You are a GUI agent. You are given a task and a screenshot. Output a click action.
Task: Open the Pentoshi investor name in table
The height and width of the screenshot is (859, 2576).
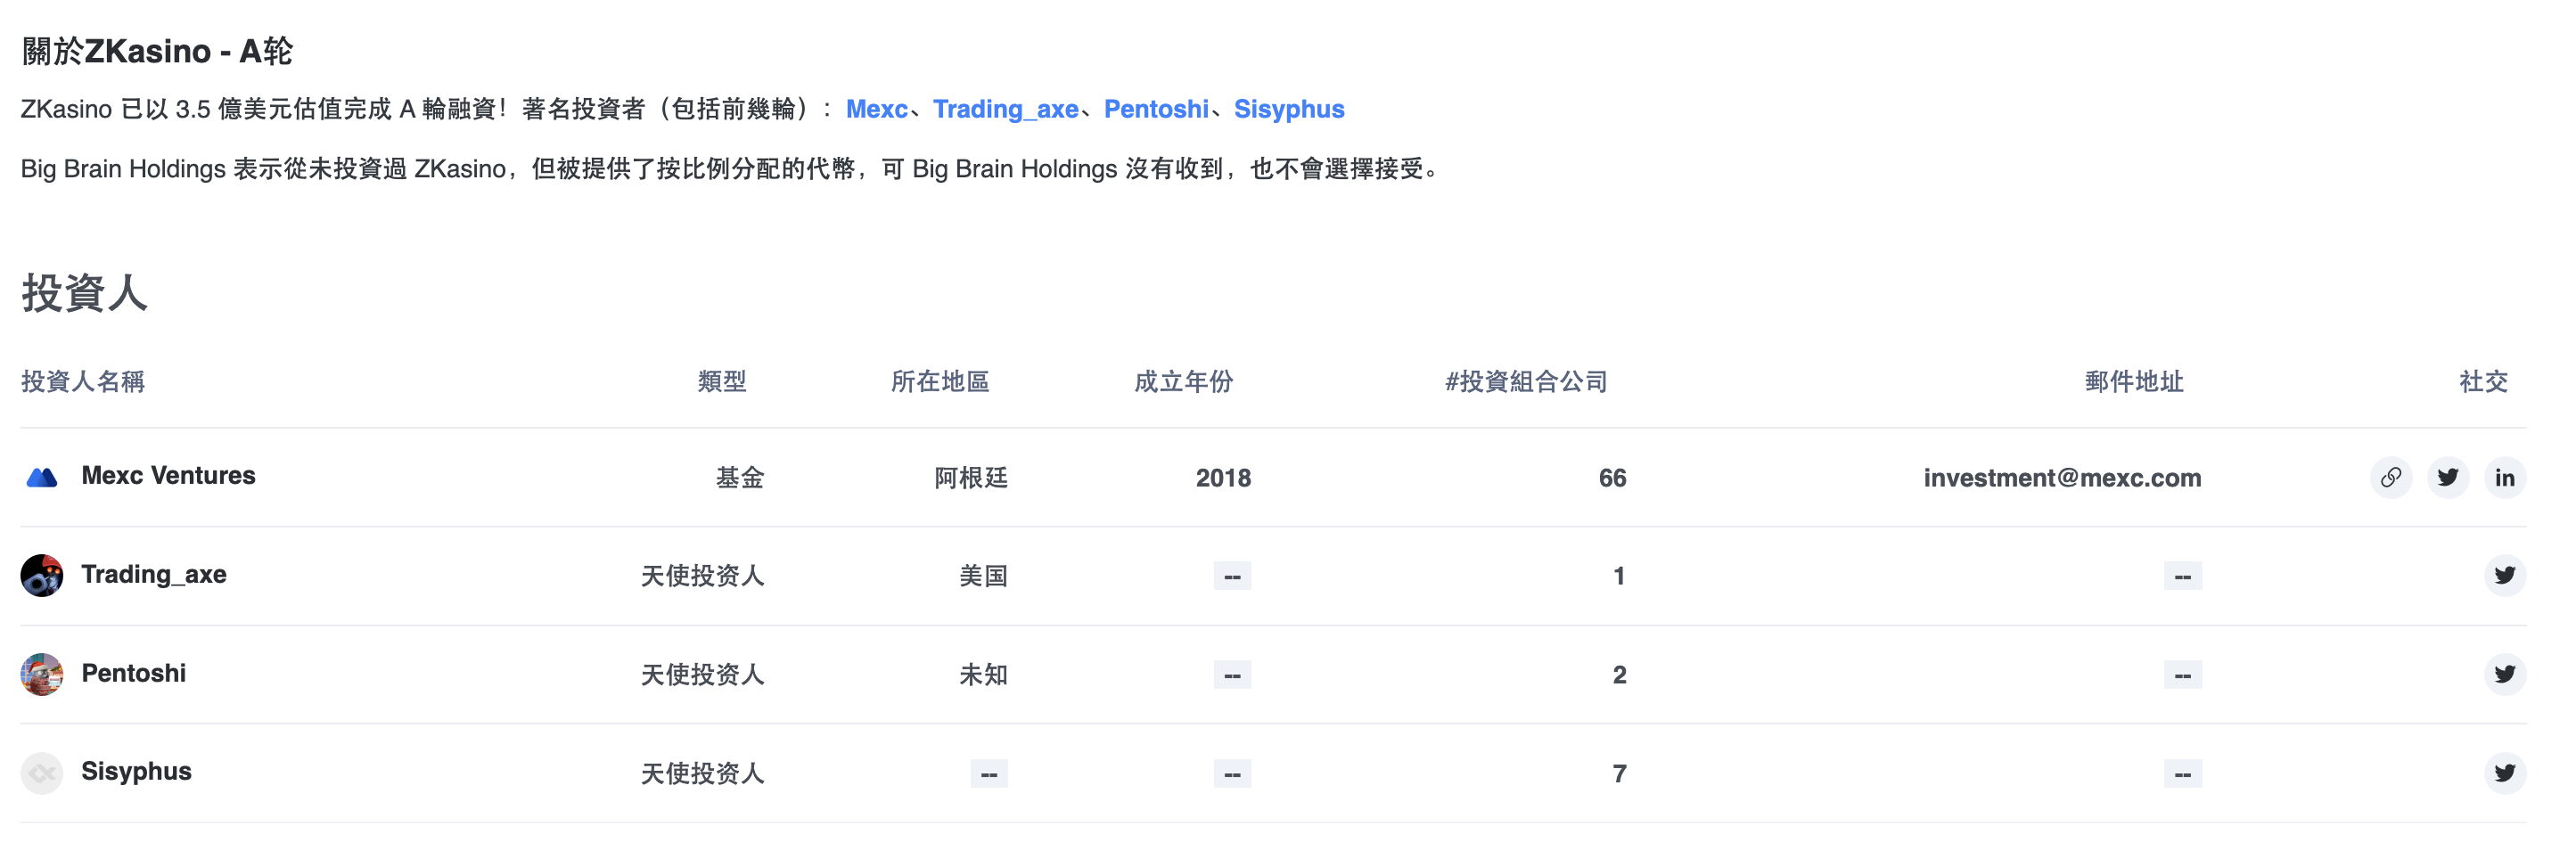click(134, 673)
